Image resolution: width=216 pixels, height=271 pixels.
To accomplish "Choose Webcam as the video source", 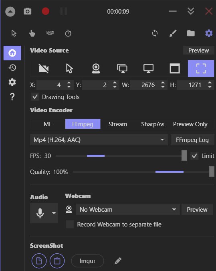I will [96, 69].
